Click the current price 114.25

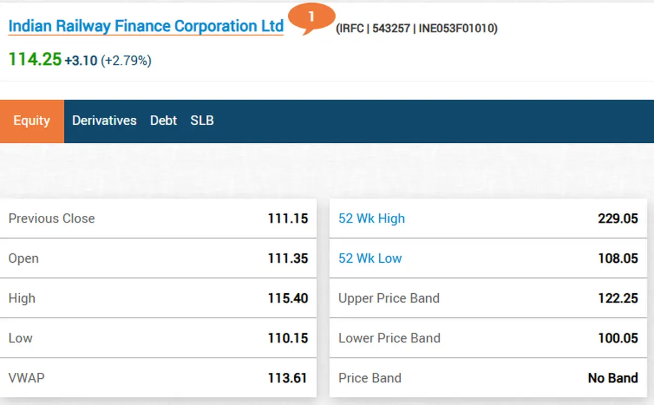[x=35, y=59]
